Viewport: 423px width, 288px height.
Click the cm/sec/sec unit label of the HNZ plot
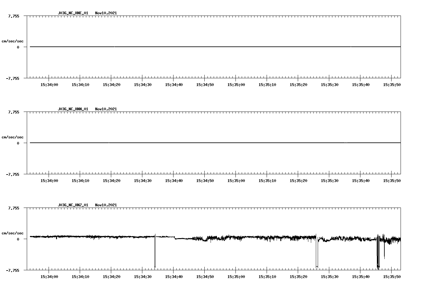[12, 233]
